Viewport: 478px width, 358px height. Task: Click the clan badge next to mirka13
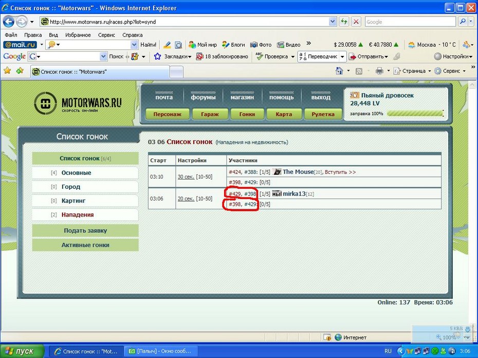point(277,193)
